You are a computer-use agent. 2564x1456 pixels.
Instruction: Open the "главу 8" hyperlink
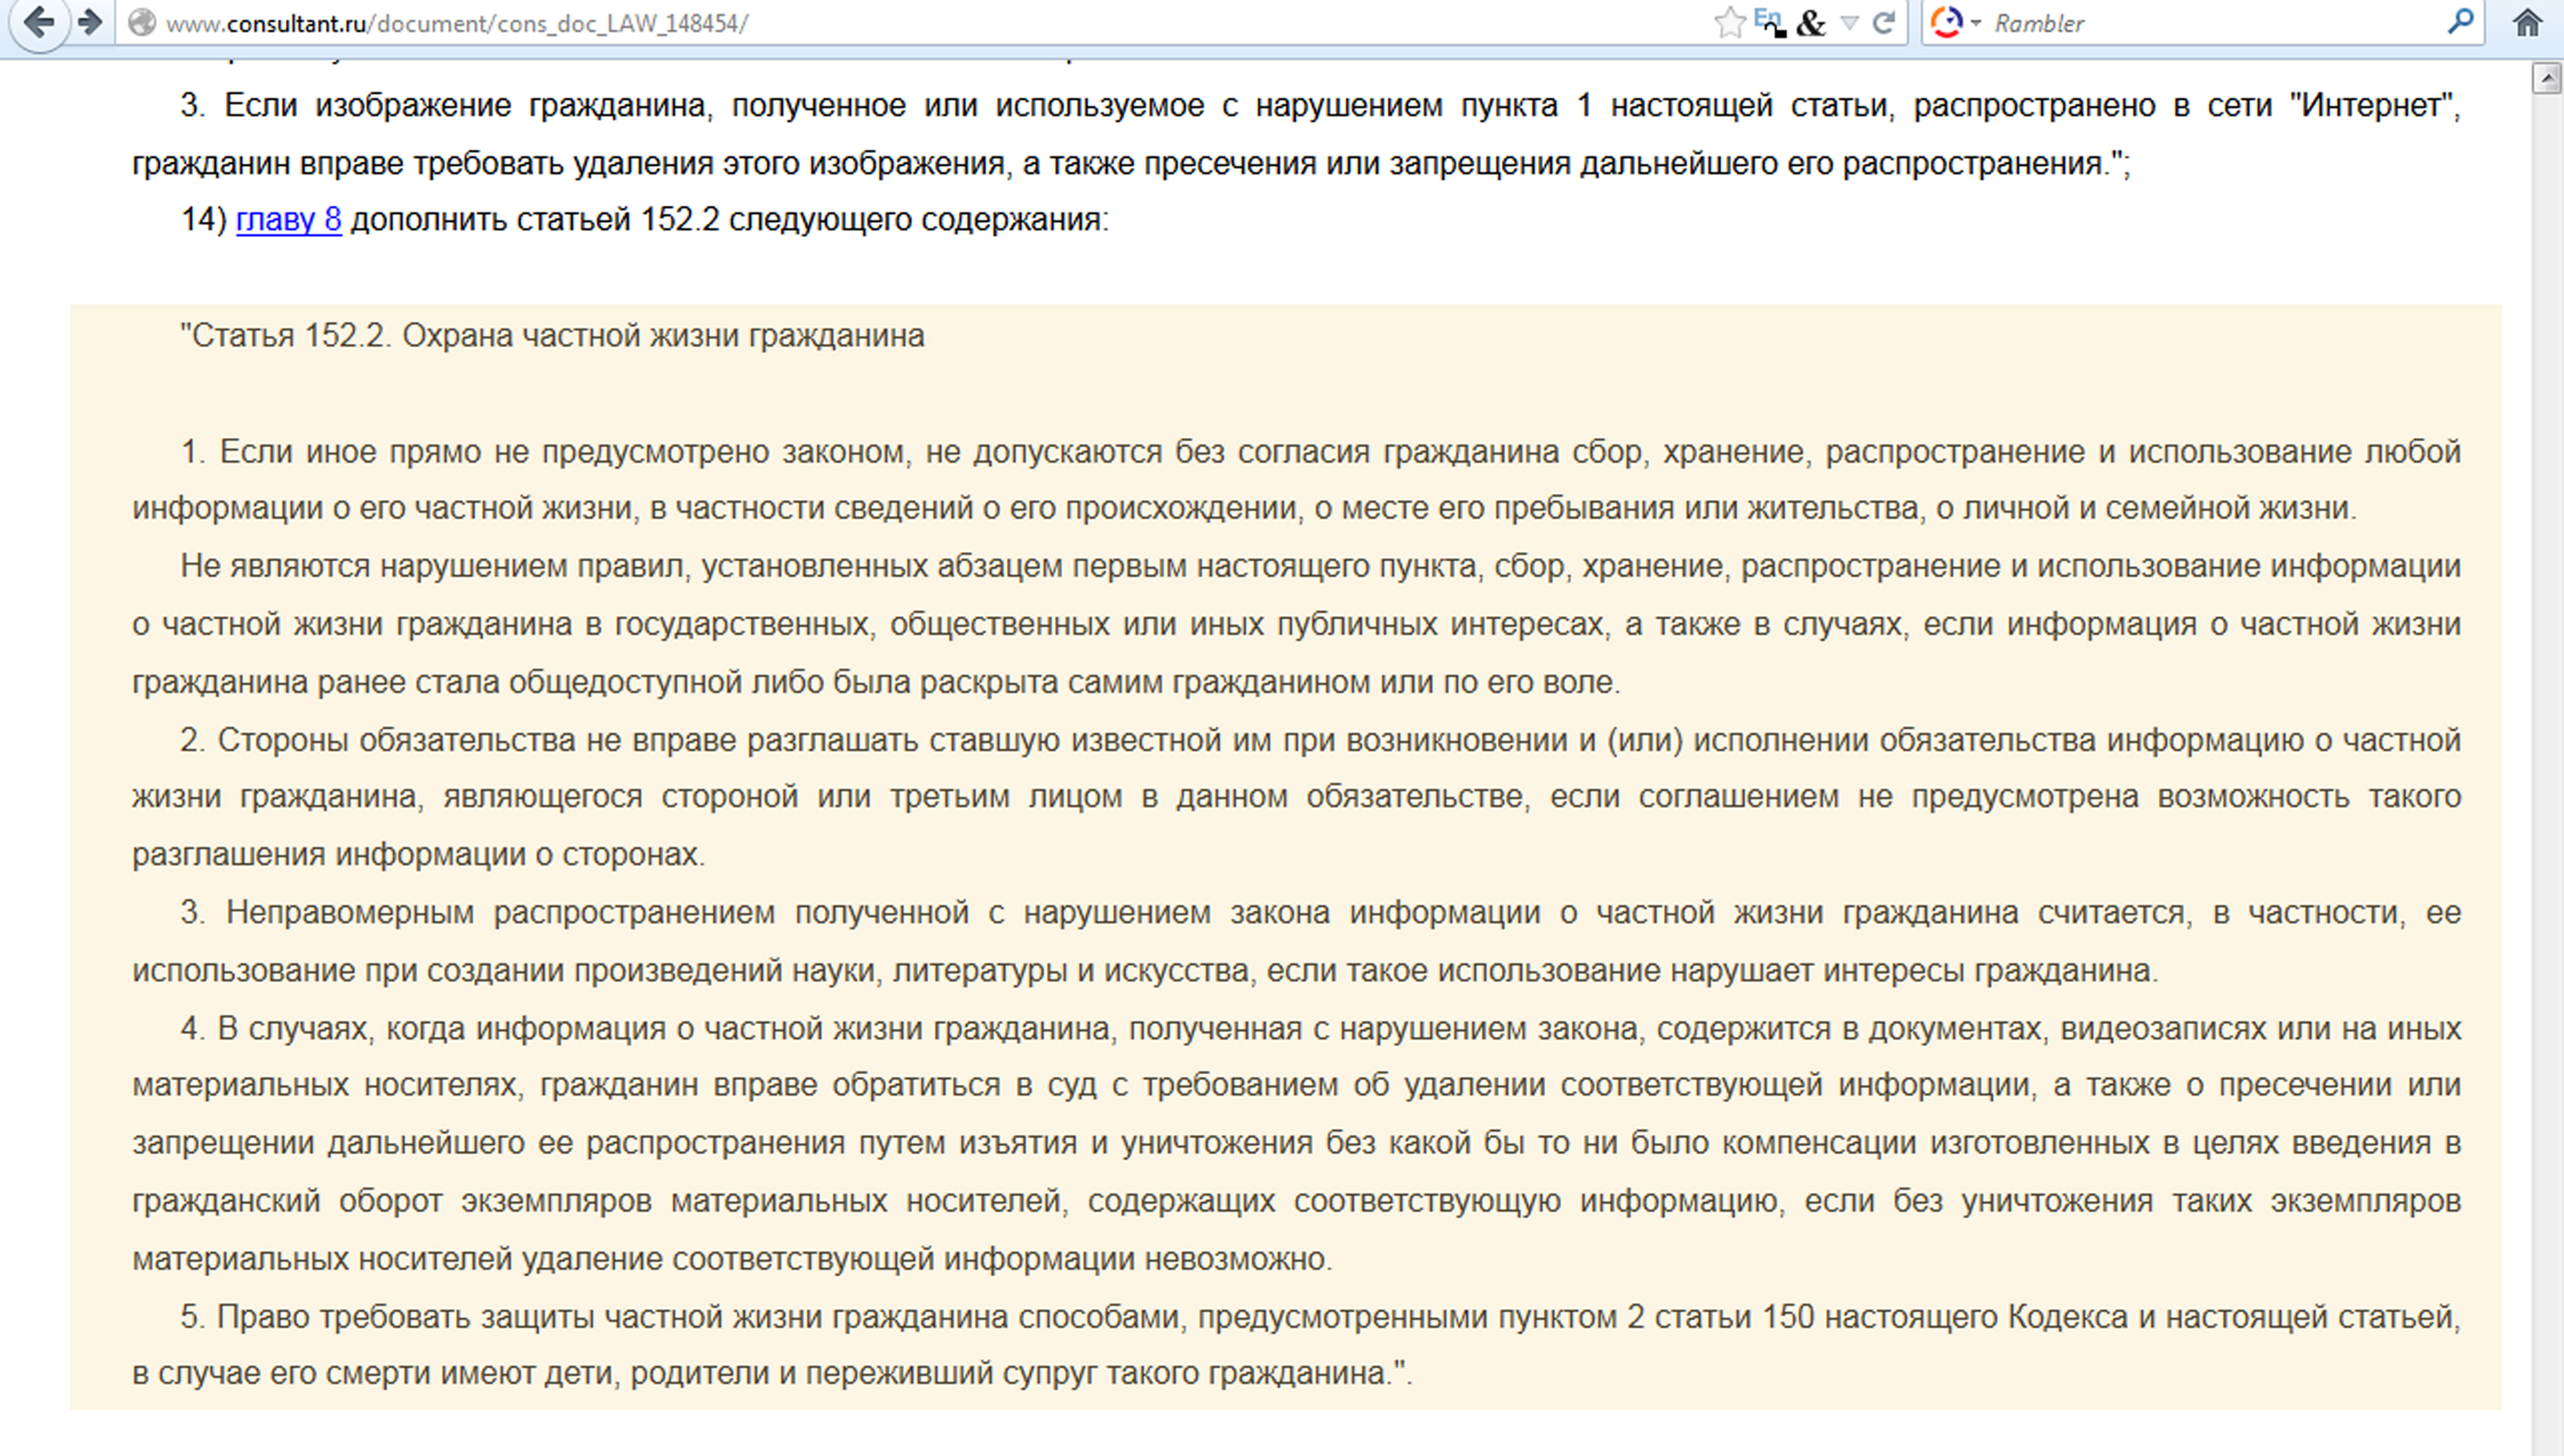click(x=288, y=219)
